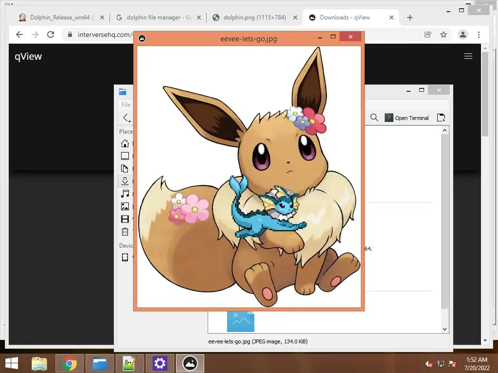Viewport: 498px width, 373px height.
Task: Open File Explorer from taskbar
Action: point(39,363)
